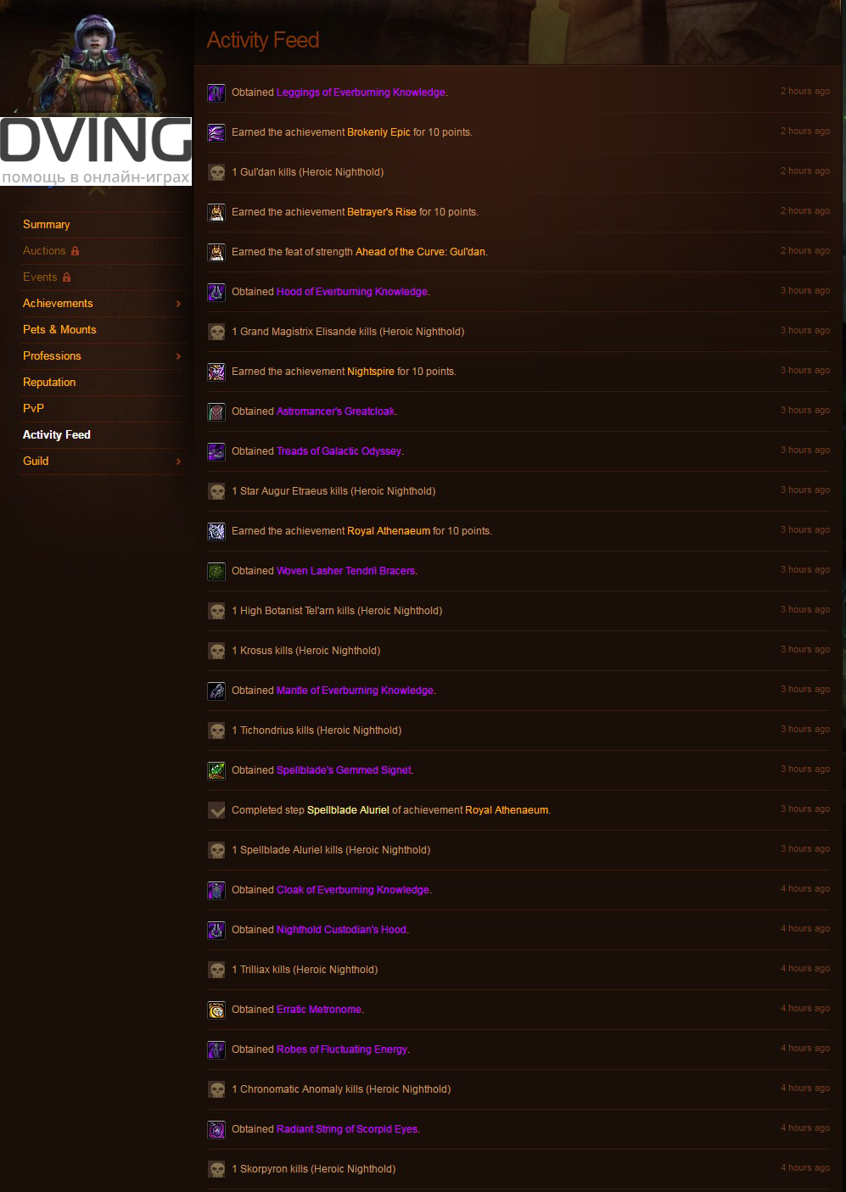This screenshot has width=846, height=1192.
Task: Click the Woven Lasher Tendril Bracers icon
Action: [216, 571]
